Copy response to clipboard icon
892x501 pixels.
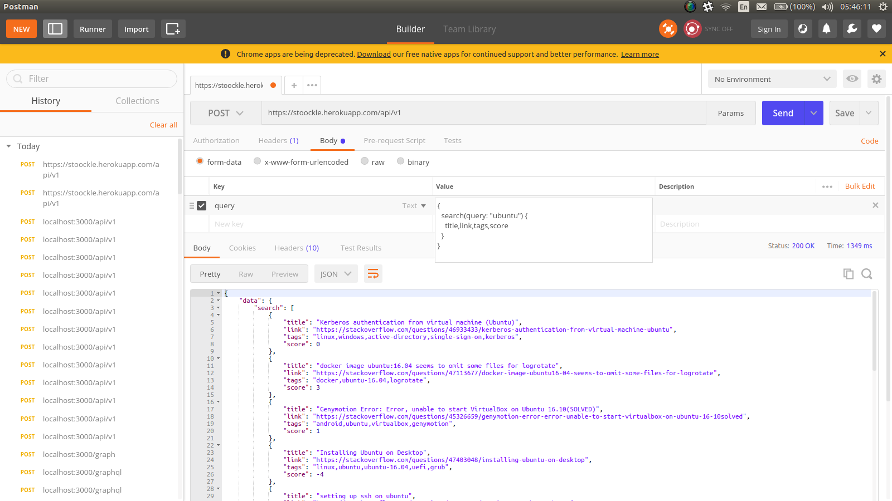point(849,274)
